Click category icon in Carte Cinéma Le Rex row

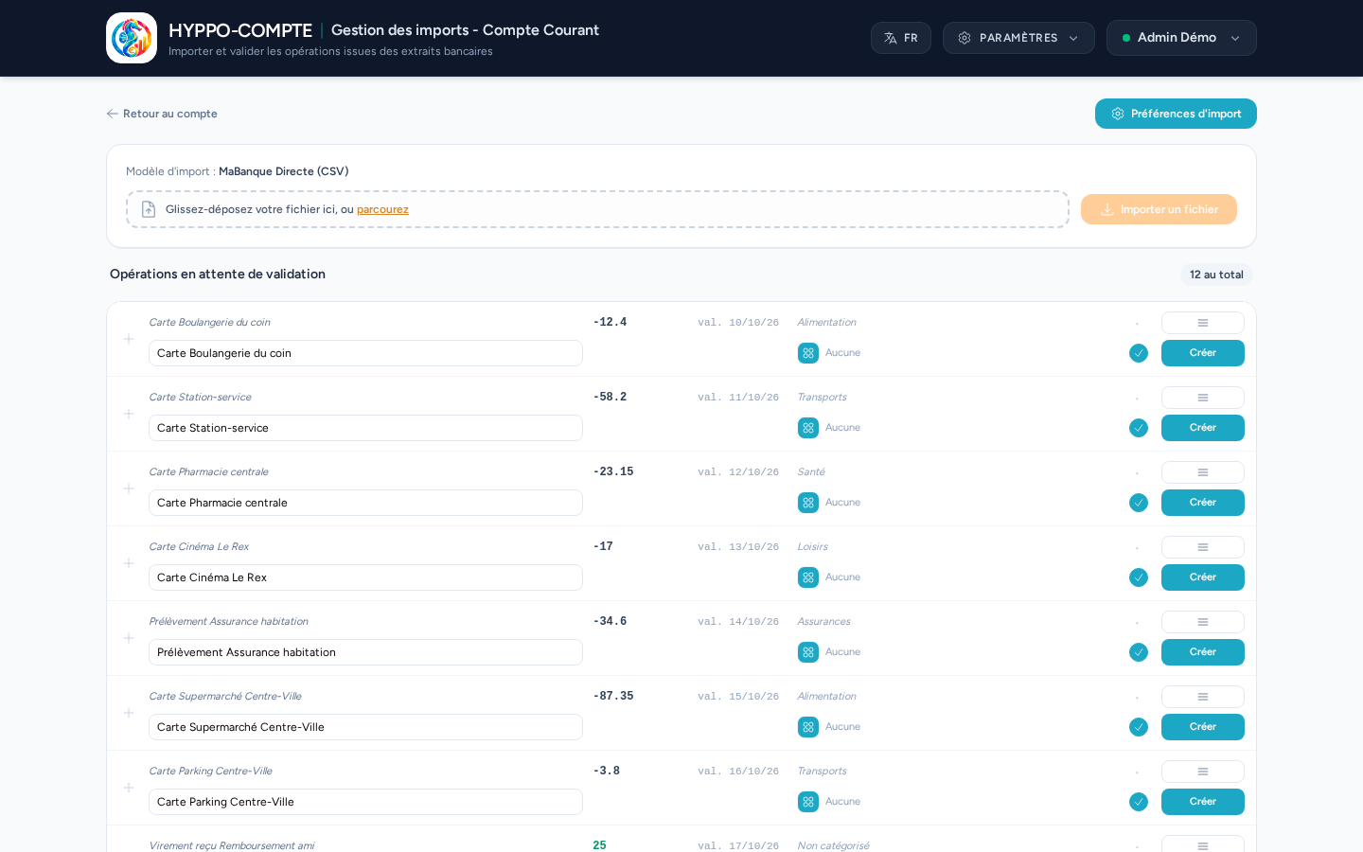click(x=808, y=577)
